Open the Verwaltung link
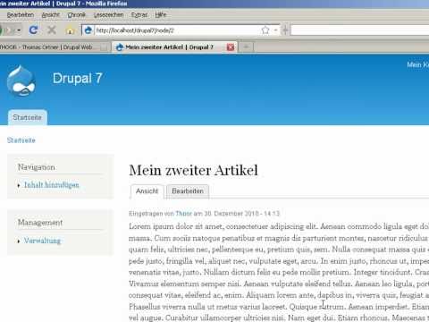This screenshot has width=429, height=322. click(42, 241)
